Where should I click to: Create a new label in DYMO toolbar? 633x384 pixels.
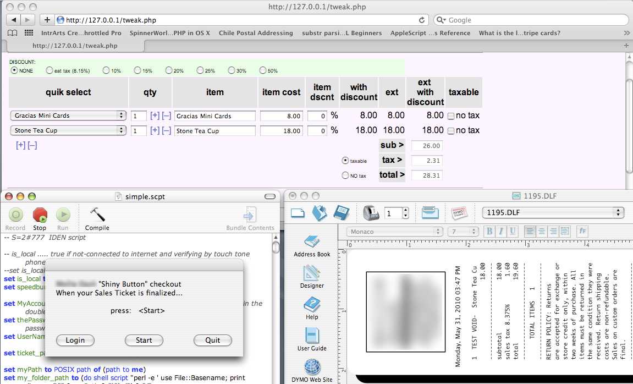298,212
